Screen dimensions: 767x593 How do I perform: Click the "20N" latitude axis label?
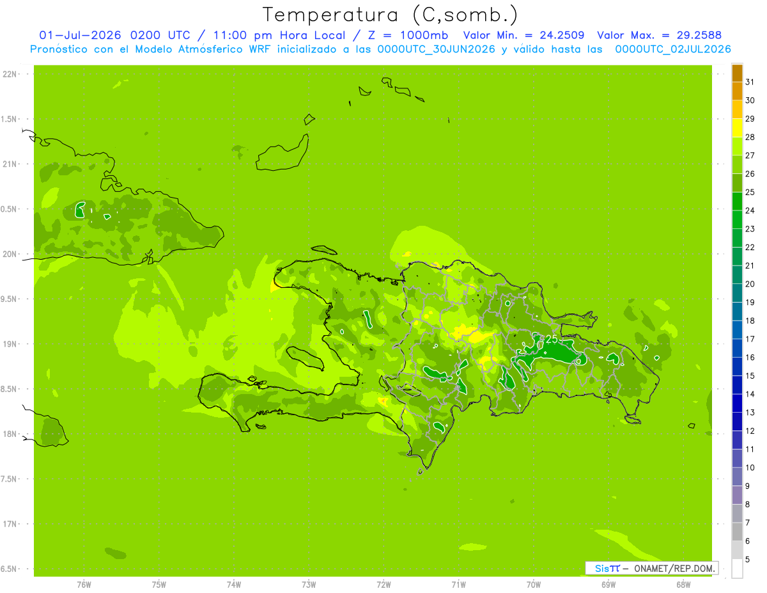tap(10, 254)
